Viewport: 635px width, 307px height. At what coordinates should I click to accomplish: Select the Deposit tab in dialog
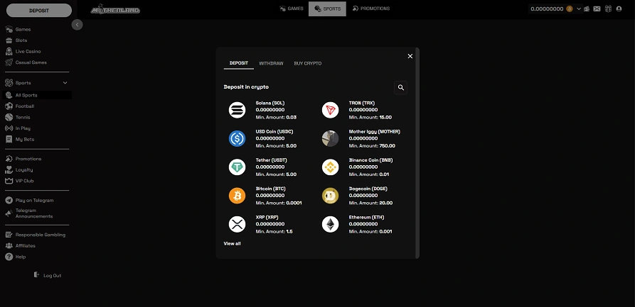pos(238,63)
